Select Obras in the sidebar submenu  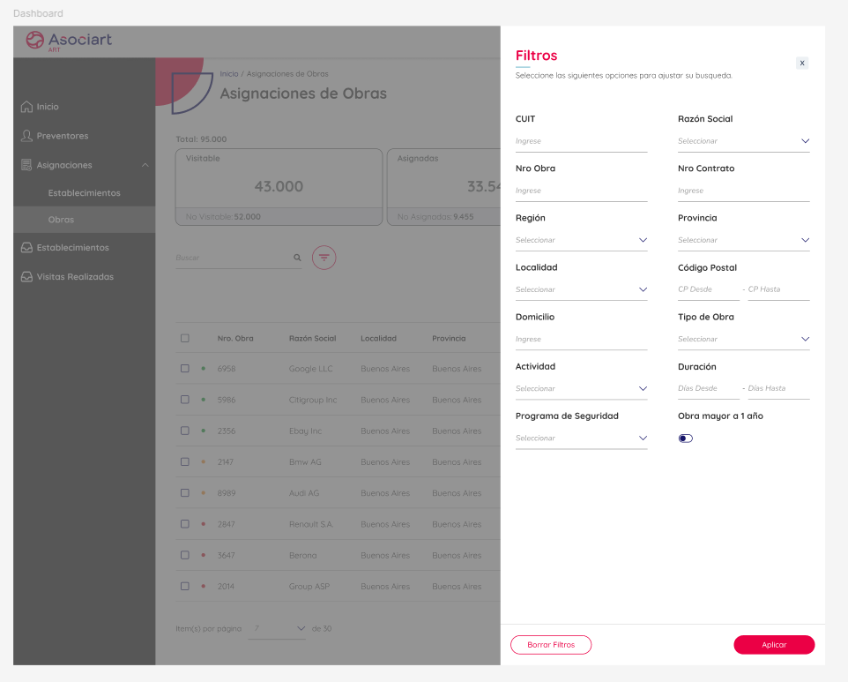[61, 220]
